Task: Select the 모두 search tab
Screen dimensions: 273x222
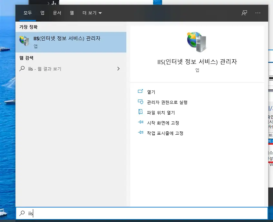Action: (28, 13)
